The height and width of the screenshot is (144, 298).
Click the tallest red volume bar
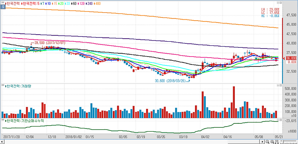[x=234, y=102]
